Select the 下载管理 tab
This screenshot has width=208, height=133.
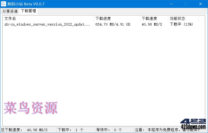(x=28, y=11)
